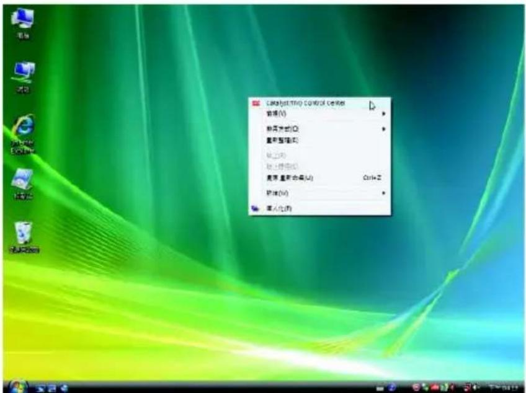This screenshot has height=393, width=526.
Task: Select the Recycle Bin desktop icon
Action: click(x=24, y=237)
